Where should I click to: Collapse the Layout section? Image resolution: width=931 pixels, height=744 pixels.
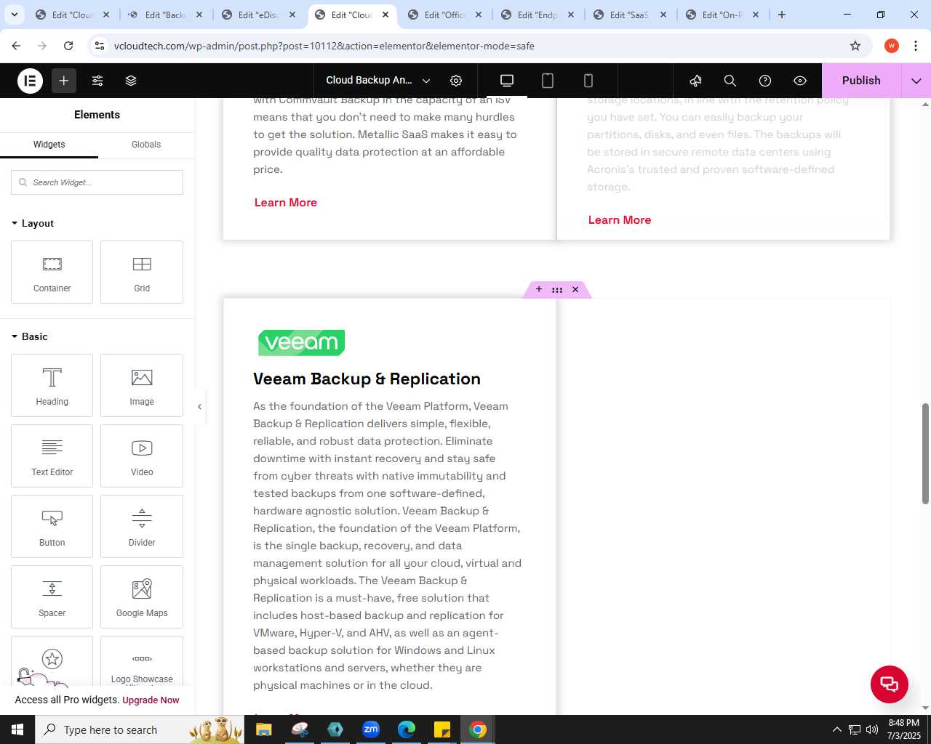(x=33, y=223)
